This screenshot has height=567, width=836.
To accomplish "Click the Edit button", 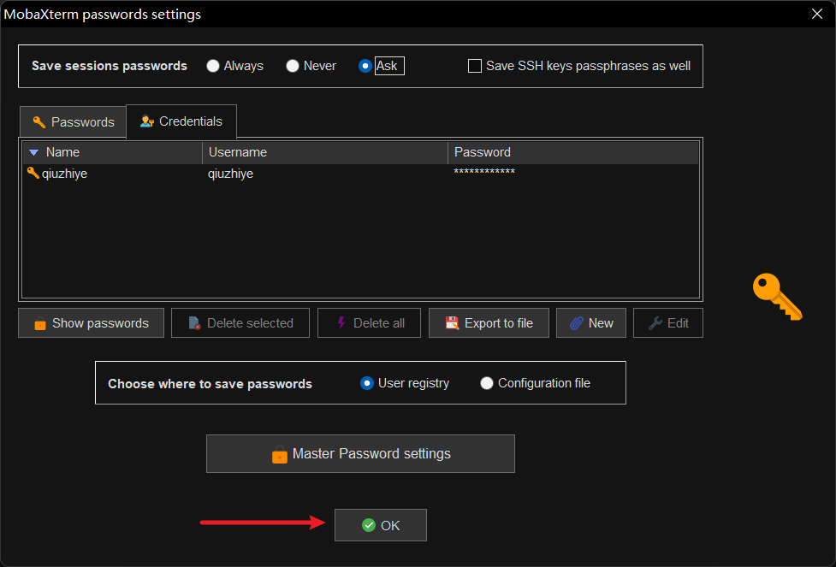I will pyautogui.click(x=668, y=323).
